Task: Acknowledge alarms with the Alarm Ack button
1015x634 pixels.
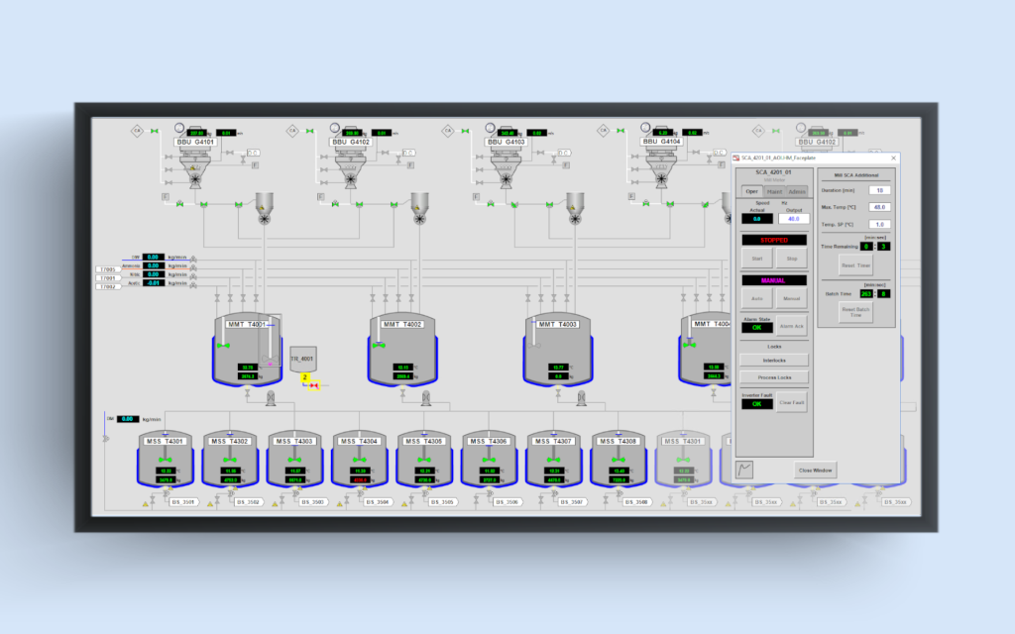Action: click(x=791, y=324)
